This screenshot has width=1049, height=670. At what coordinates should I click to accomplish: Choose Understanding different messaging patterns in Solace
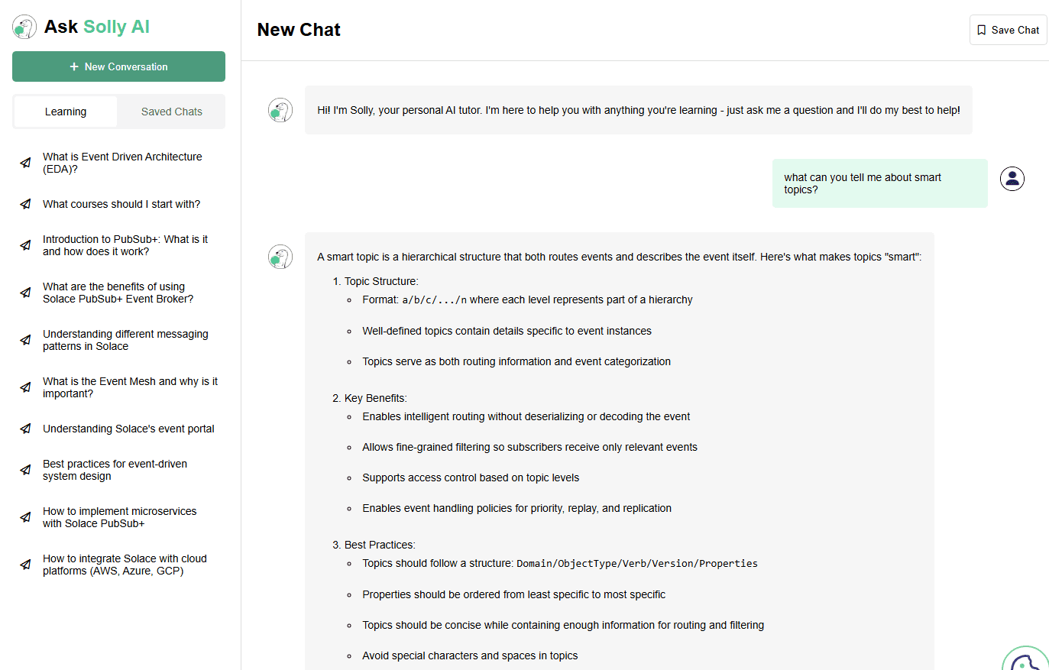(125, 340)
